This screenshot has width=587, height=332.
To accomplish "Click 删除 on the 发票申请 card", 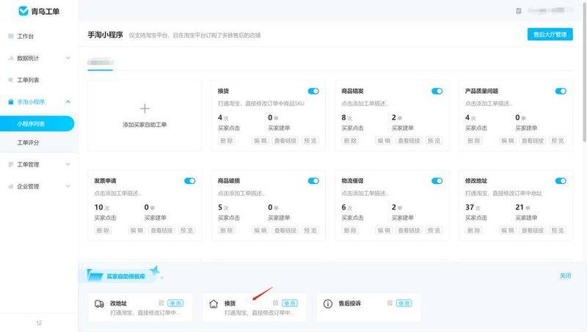I will point(103,230).
